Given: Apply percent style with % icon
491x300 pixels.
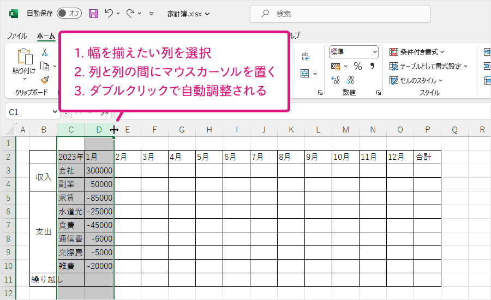Looking at the screenshot, I should [358, 66].
